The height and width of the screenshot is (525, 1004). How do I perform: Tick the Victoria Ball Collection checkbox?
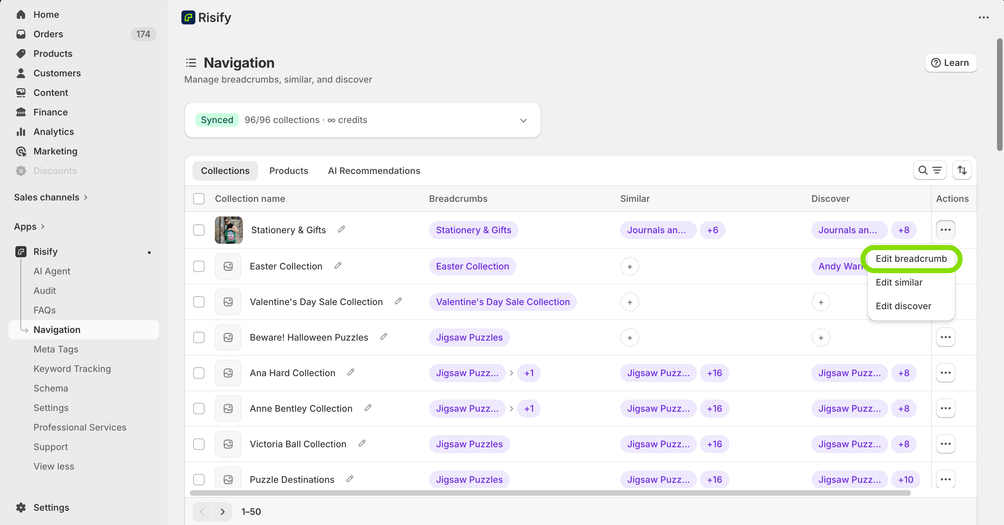(x=199, y=444)
